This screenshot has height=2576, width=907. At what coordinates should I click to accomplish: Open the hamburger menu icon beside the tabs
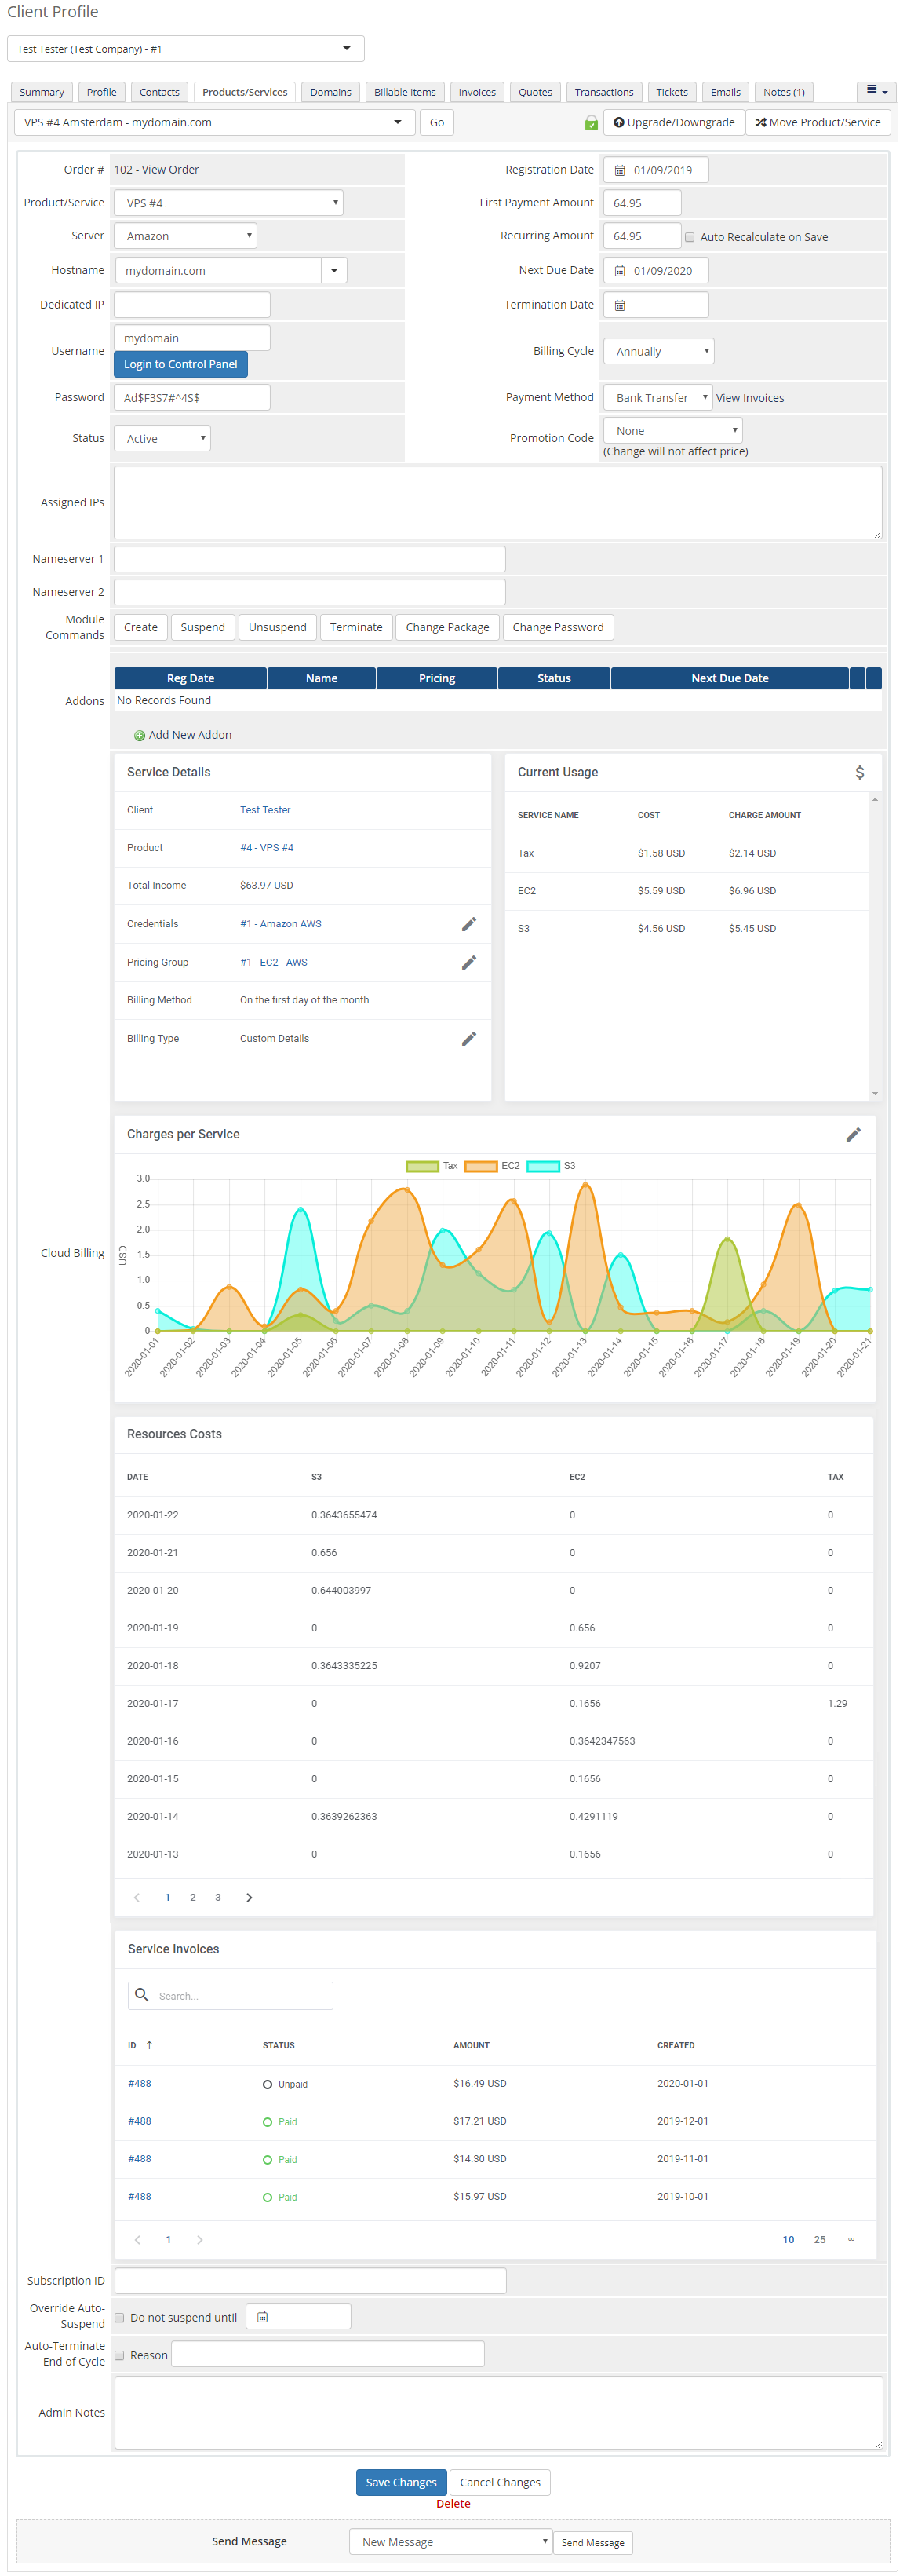tap(876, 91)
